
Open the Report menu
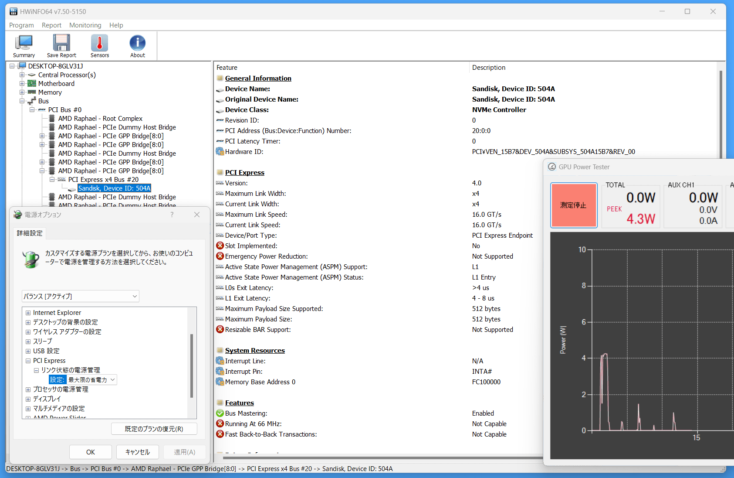(x=51, y=25)
